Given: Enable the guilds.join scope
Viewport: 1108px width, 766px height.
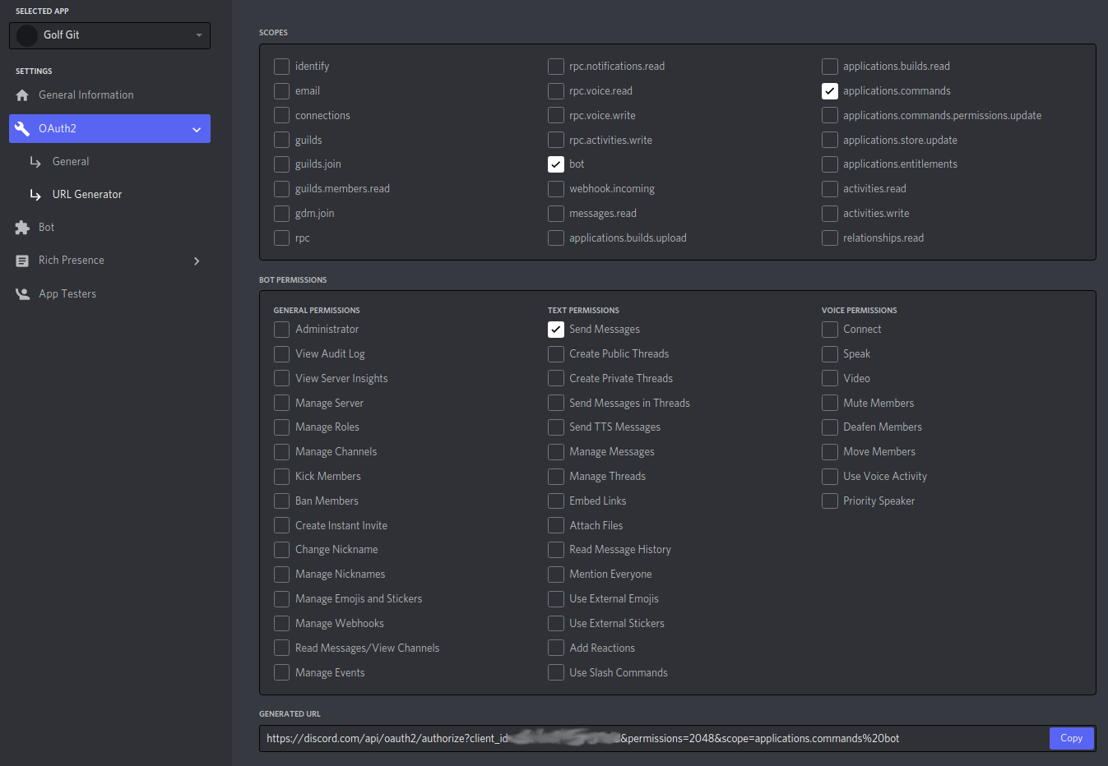Looking at the screenshot, I should coord(282,164).
